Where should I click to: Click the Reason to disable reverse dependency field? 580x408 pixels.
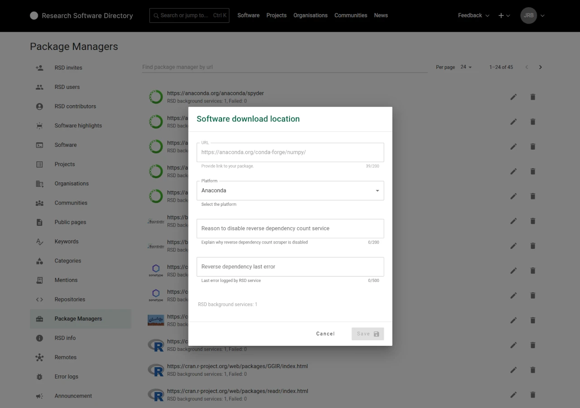point(290,228)
